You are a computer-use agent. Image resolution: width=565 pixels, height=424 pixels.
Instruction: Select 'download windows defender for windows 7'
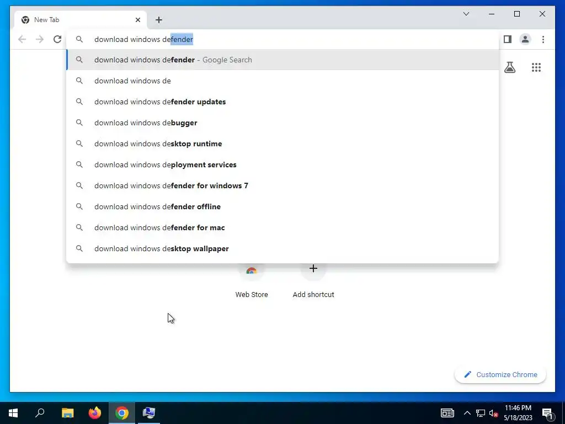(x=282, y=185)
